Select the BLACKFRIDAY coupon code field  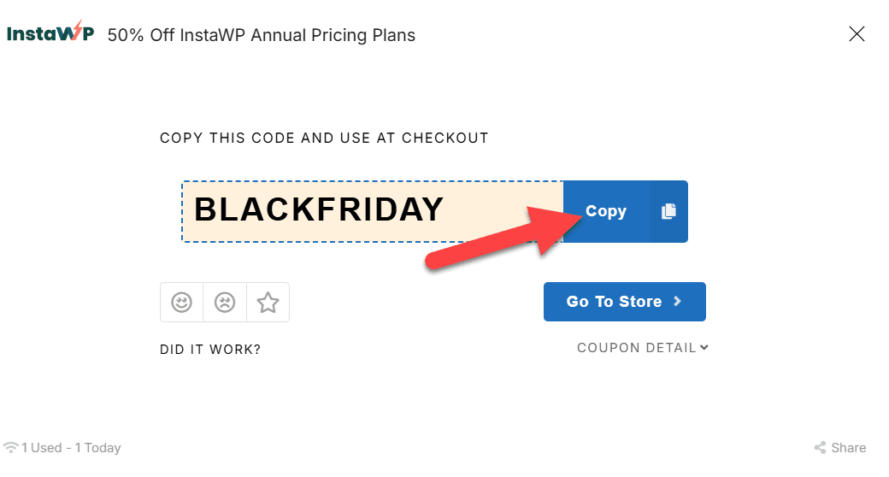373,211
